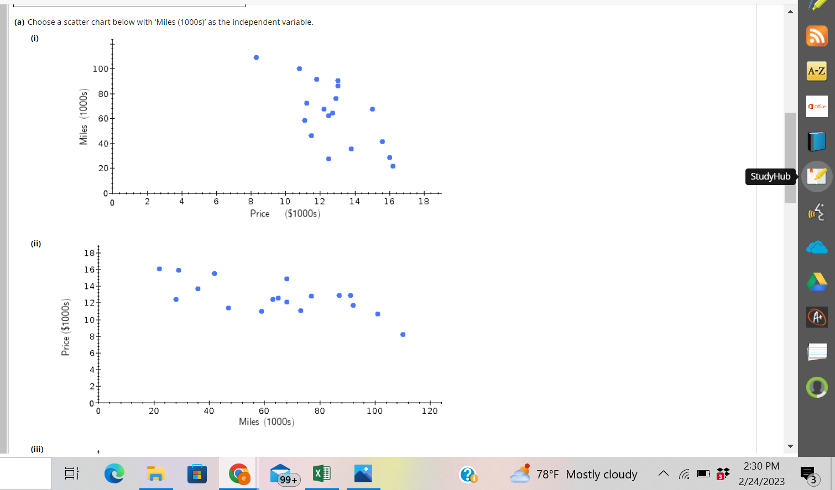Click the (ii) chart option label
This screenshot has height=490, width=835.
(x=36, y=244)
